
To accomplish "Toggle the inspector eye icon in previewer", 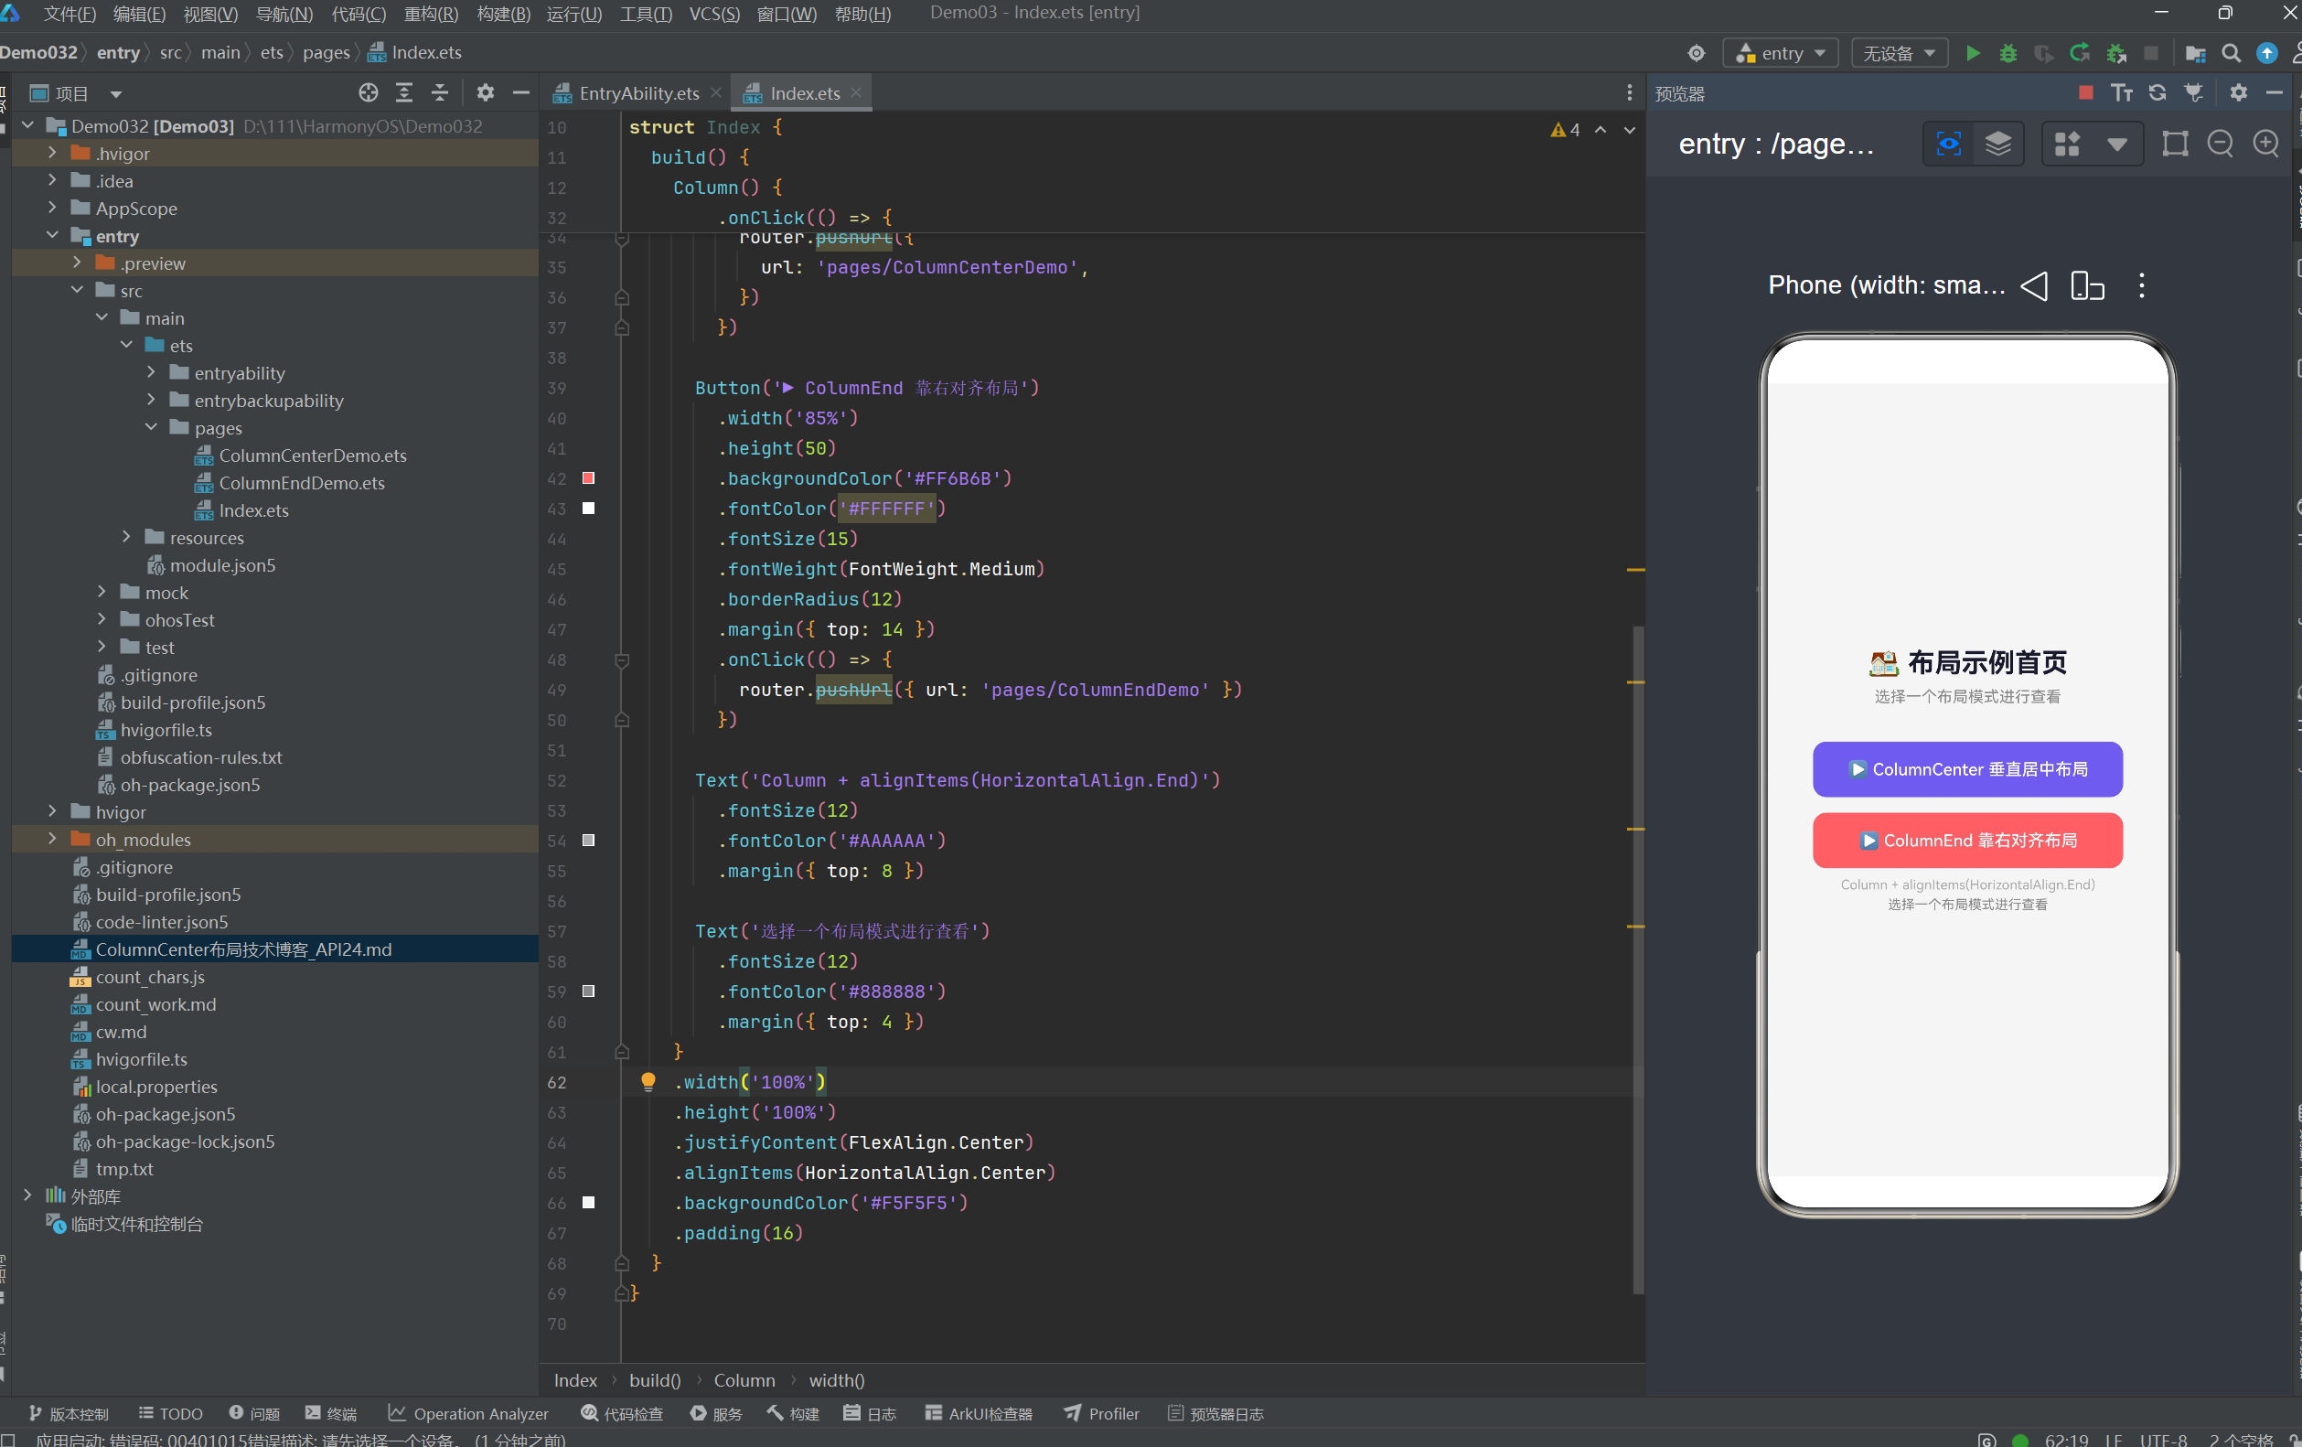I will click(x=1949, y=145).
